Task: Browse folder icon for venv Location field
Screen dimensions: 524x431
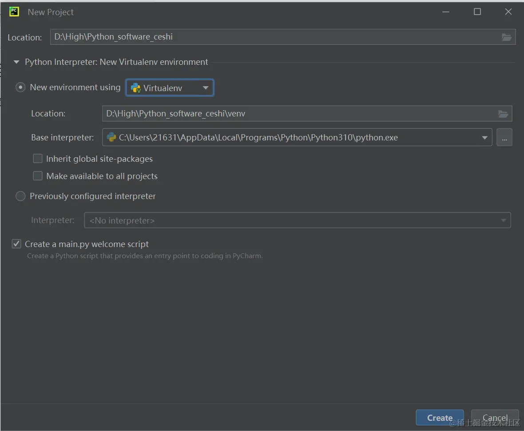Action: [503, 114]
